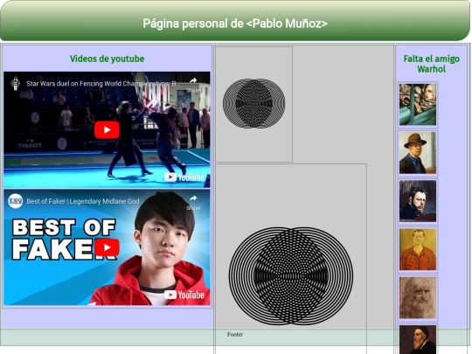472x354 pixels.
Task: Play the Star Wars fencing duel video
Action: [107, 129]
